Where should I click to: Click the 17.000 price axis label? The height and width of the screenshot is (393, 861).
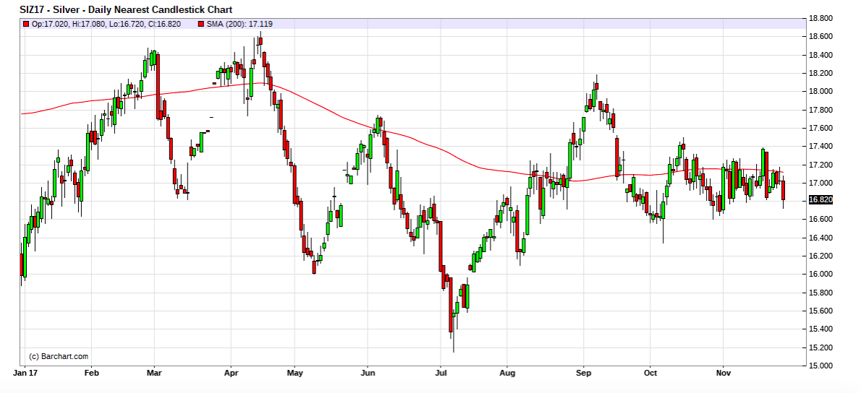click(821, 183)
